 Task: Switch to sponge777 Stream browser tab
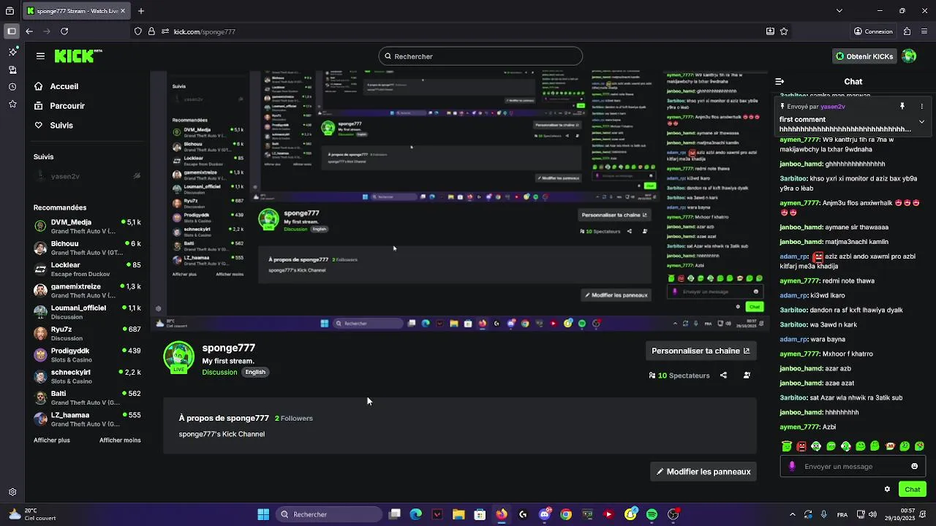(77, 11)
